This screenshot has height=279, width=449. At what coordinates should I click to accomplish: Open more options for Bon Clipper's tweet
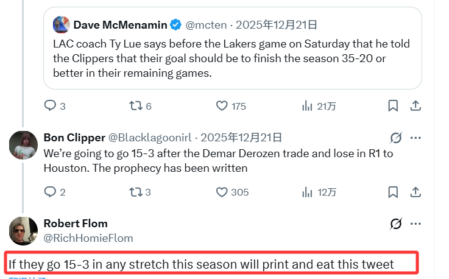416,138
